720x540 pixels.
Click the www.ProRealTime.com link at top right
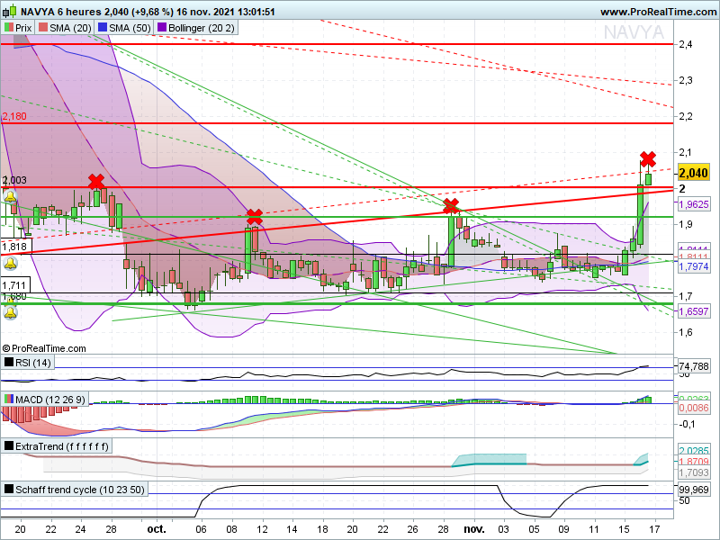click(658, 12)
